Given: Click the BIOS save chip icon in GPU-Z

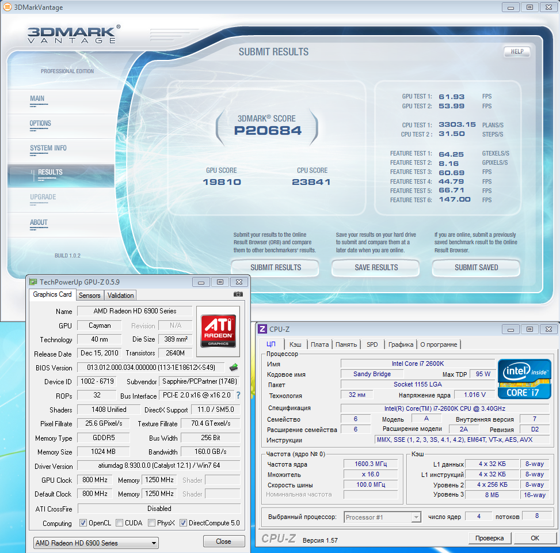Looking at the screenshot, I should [x=234, y=367].
